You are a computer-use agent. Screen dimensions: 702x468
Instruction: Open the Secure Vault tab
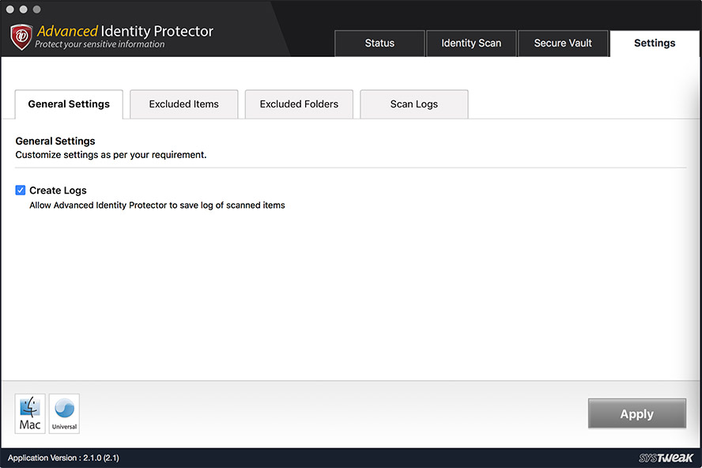(x=563, y=43)
